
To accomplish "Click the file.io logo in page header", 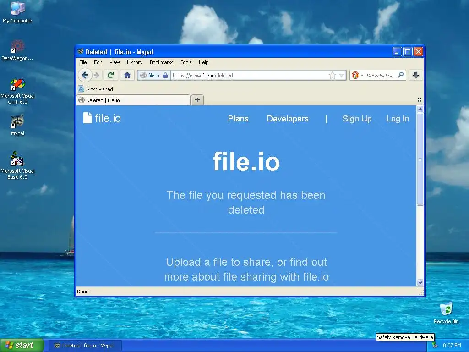I will pos(102,118).
